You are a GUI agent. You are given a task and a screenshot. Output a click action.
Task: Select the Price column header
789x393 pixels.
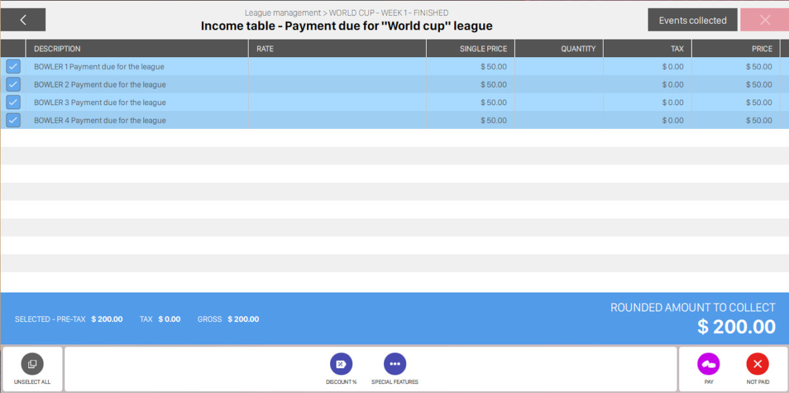(761, 49)
